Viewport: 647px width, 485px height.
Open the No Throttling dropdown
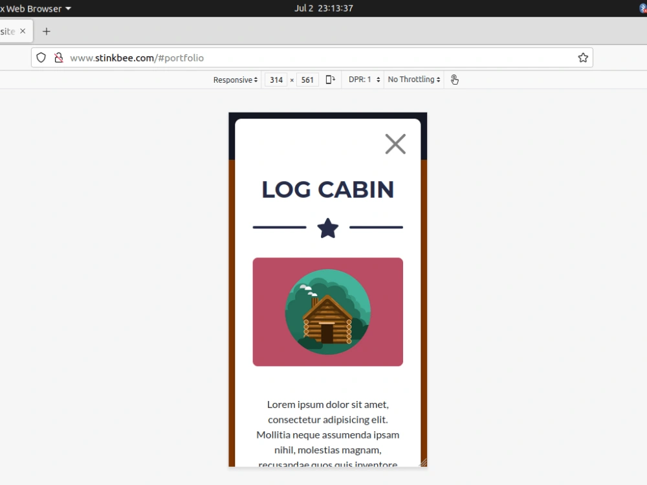[414, 80]
